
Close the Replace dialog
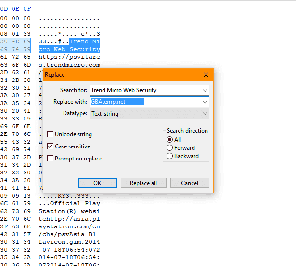206,75
